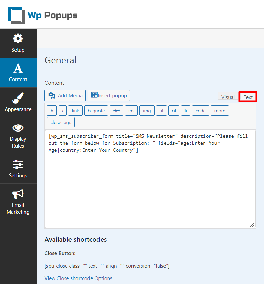Open View Close shortcode Options link
Screen dimensions: 264x284
pos(78,278)
